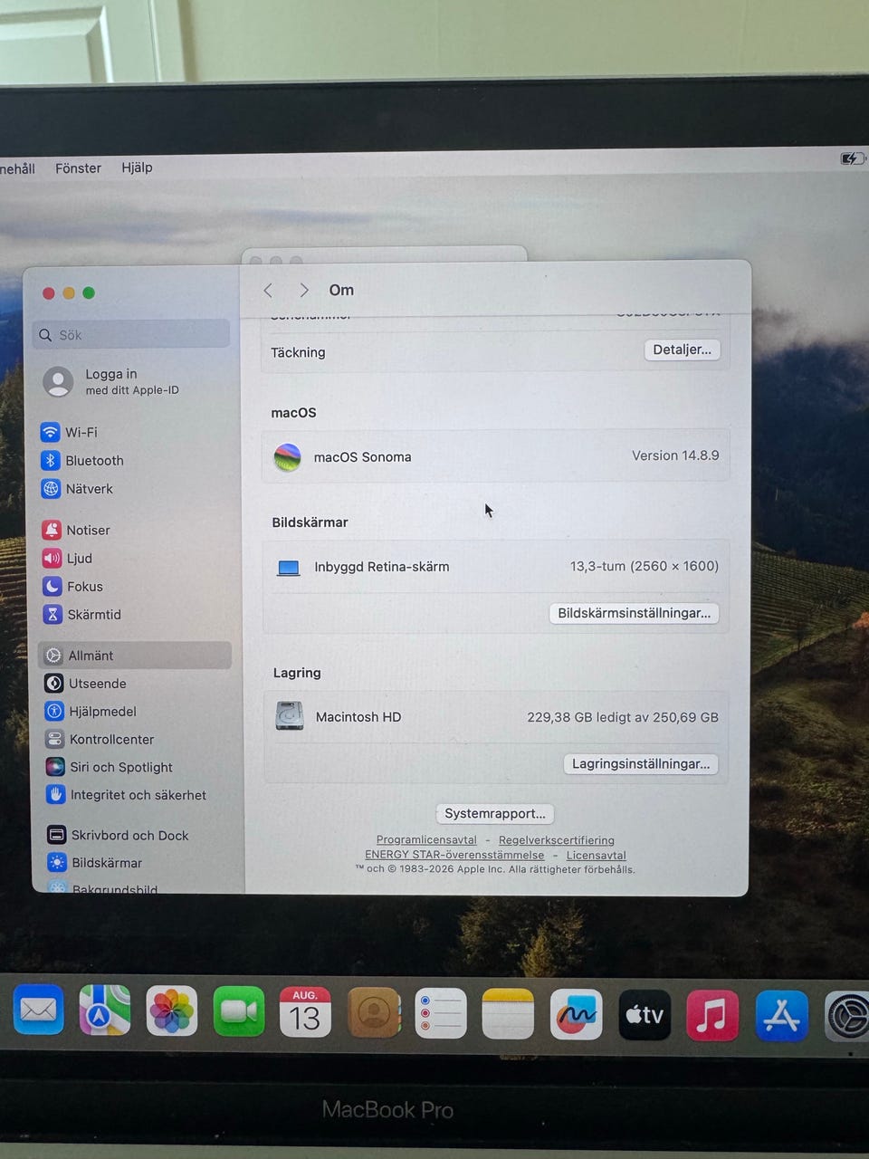Launch Notes from the Dock
869x1159 pixels.
pyautogui.click(x=508, y=1014)
